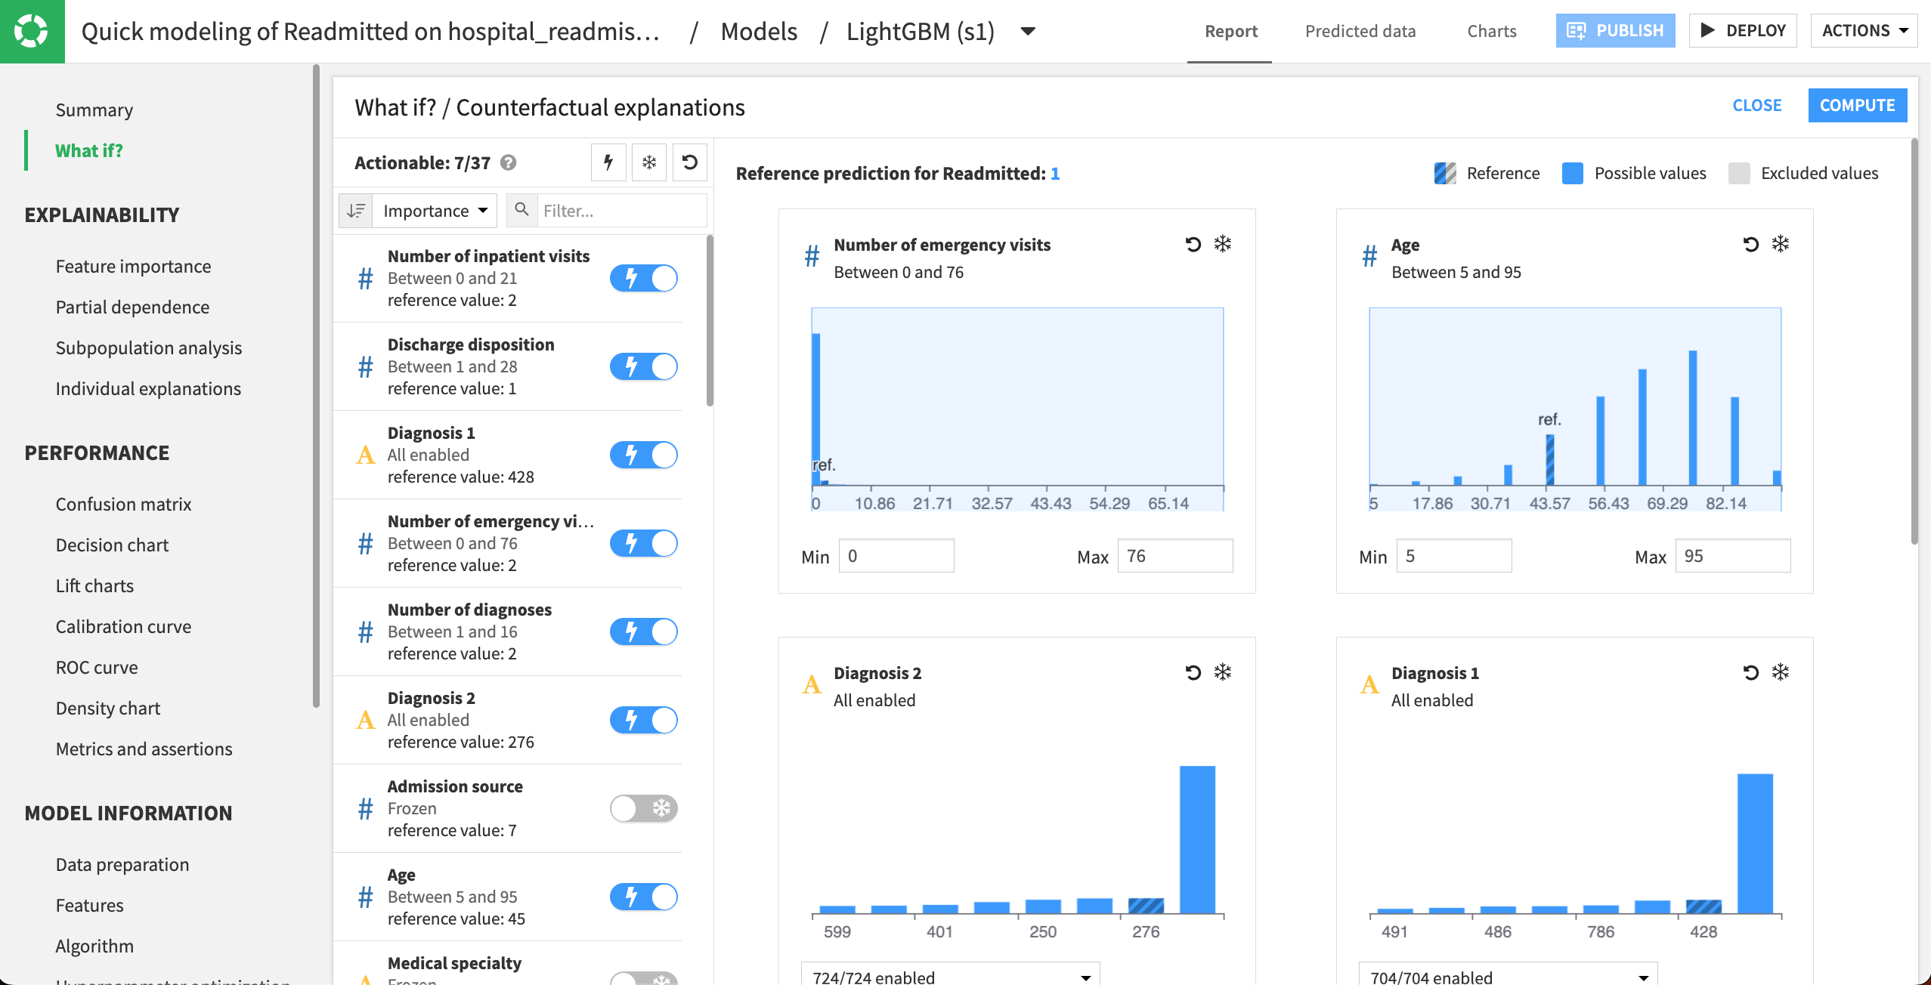
Task: Click the sort direction icon beside Importance
Action: [x=355, y=210]
